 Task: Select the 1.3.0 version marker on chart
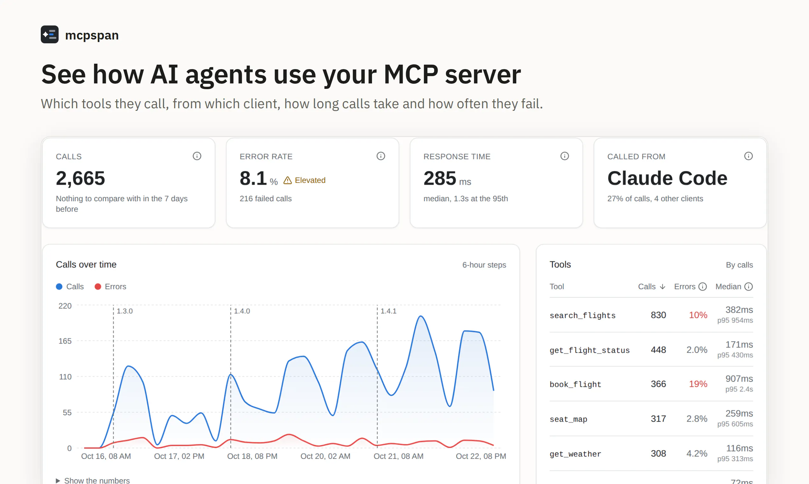(x=125, y=311)
